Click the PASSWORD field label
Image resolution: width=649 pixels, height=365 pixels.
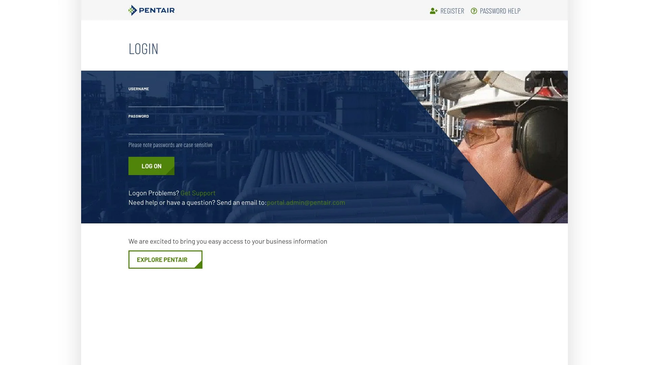click(x=139, y=116)
